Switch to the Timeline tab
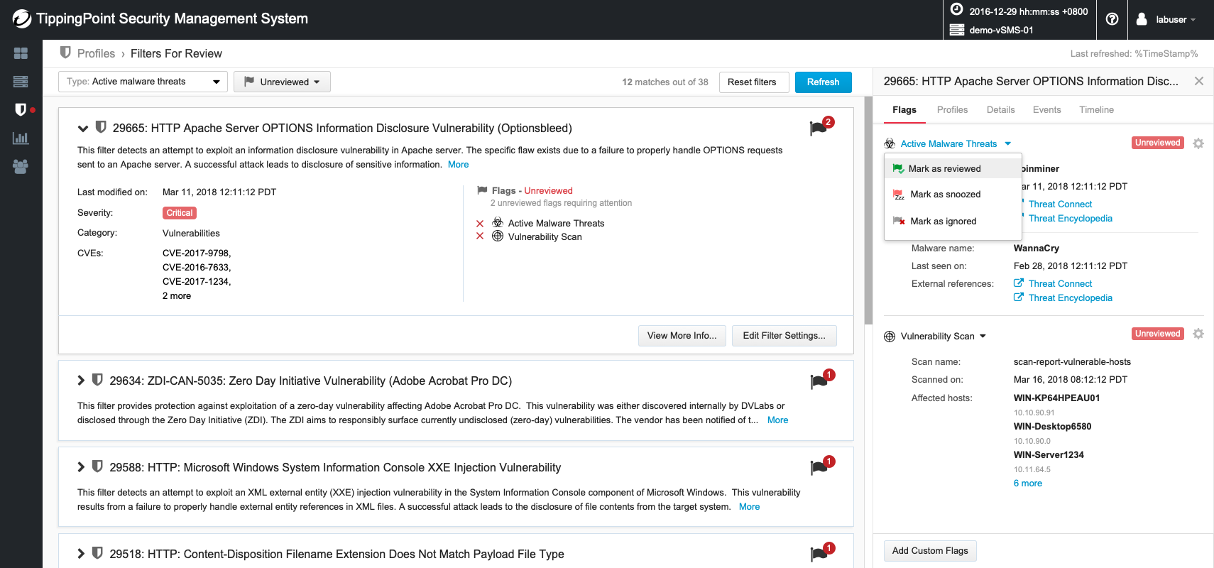This screenshot has width=1214, height=568. [1096, 110]
